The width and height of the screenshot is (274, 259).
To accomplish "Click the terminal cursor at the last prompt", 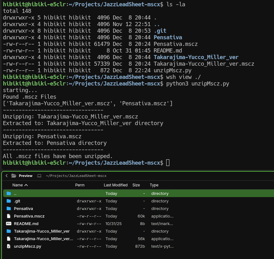I will click(168, 163).
